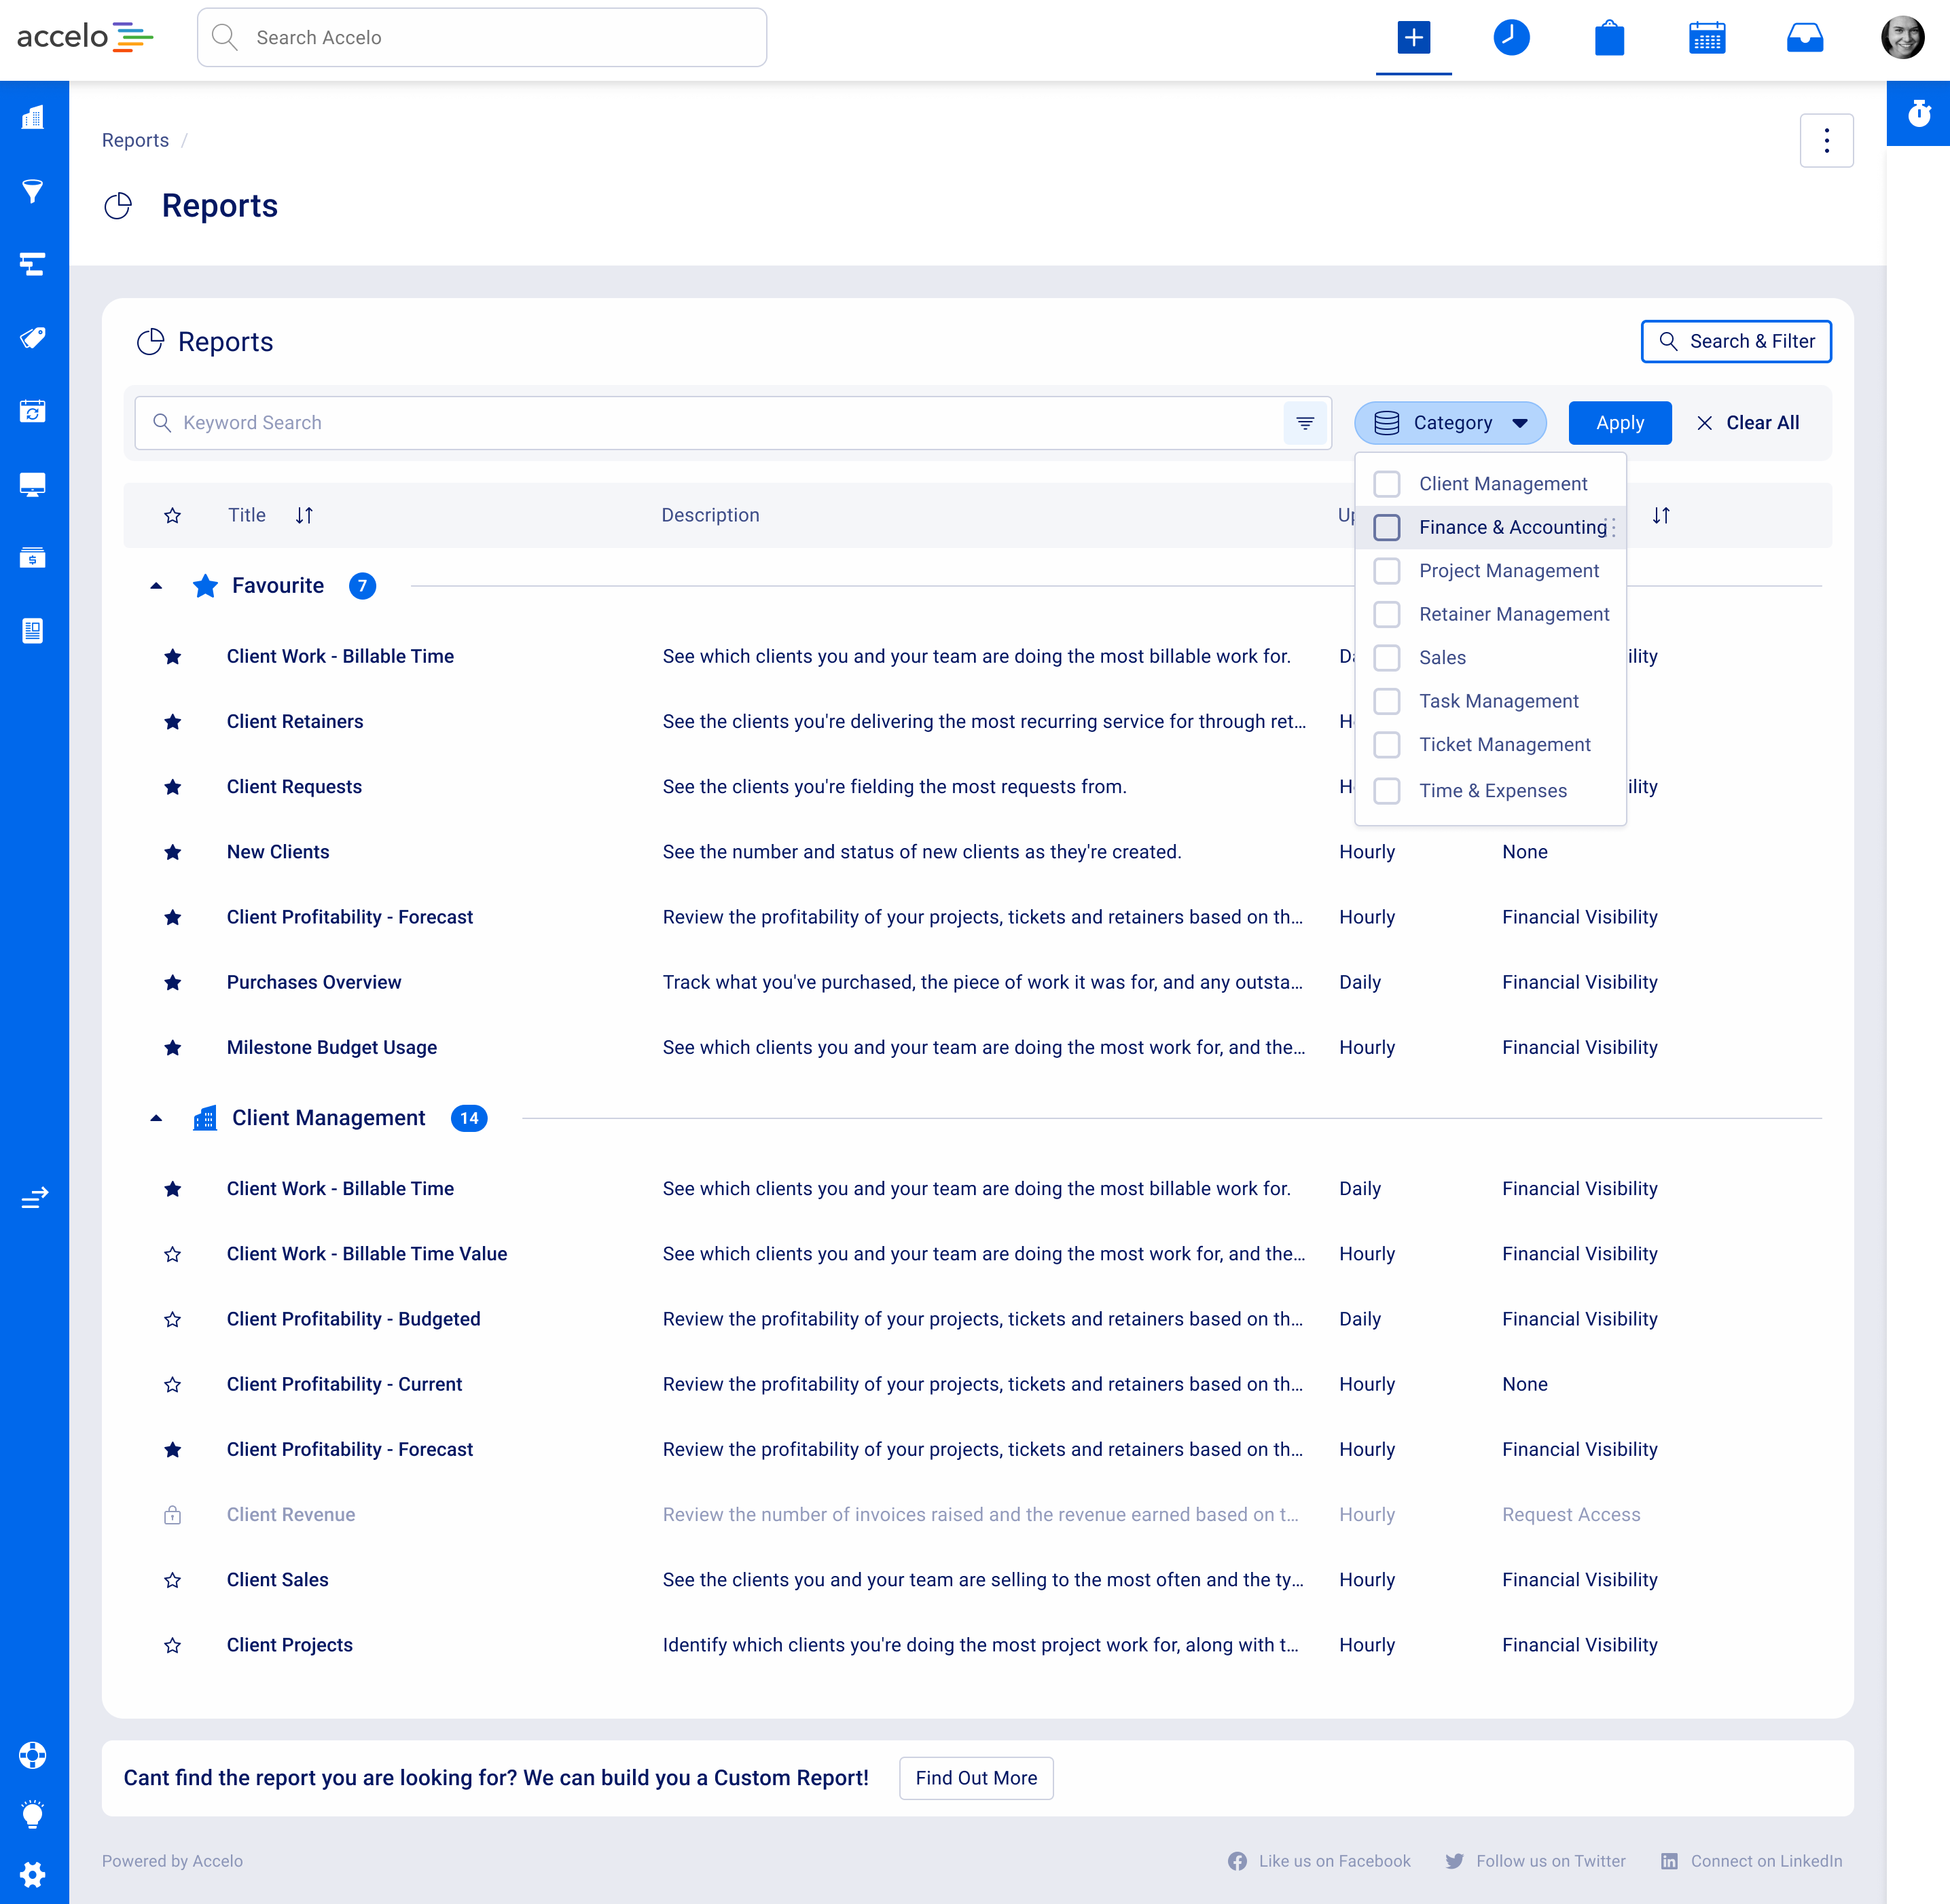Tick the Time & Expenses checkbox
Image resolution: width=1950 pixels, height=1904 pixels.
pos(1386,791)
